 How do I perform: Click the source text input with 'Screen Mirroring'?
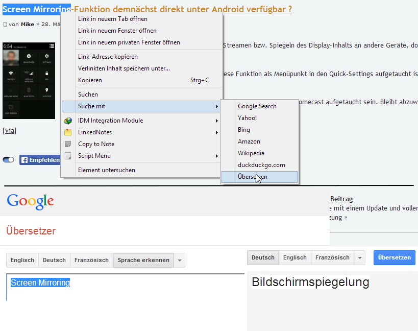[125, 287]
